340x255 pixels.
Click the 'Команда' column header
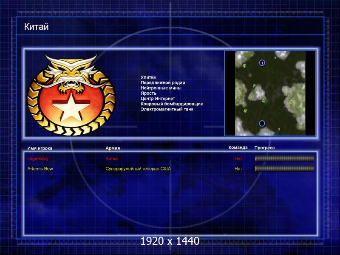point(238,147)
